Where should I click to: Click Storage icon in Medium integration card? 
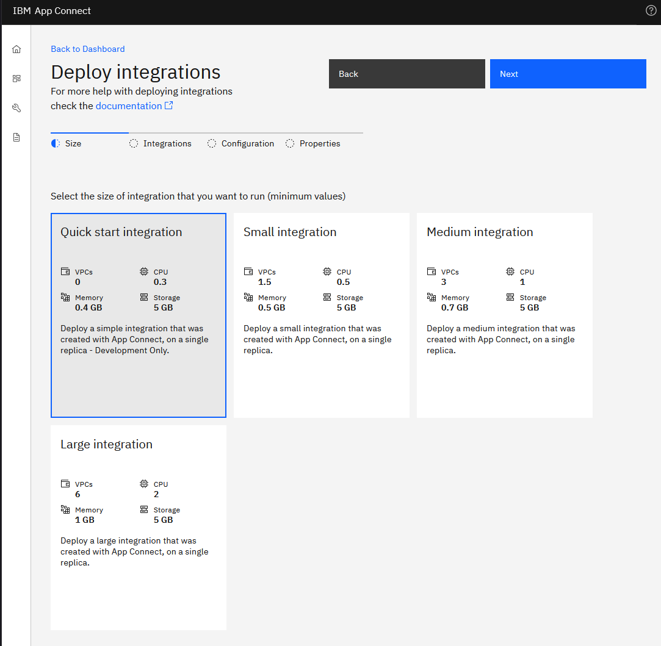click(510, 297)
